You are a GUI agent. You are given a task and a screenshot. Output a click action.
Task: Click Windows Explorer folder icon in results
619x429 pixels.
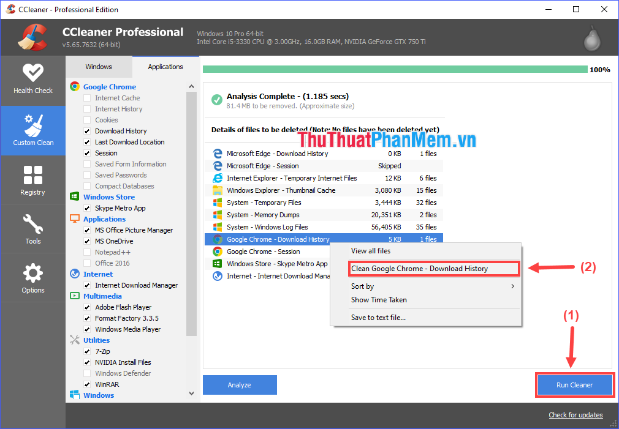pos(218,190)
